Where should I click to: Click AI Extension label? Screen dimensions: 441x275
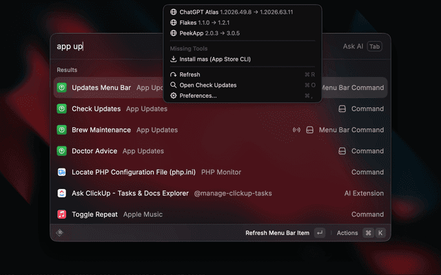pos(364,193)
